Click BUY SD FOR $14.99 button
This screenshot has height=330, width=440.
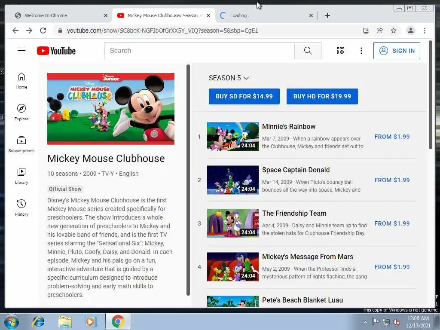pyautogui.click(x=244, y=96)
